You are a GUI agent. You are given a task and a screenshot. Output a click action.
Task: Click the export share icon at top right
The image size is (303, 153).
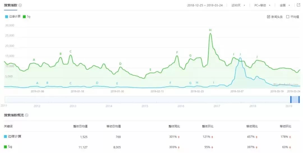point(298,5)
